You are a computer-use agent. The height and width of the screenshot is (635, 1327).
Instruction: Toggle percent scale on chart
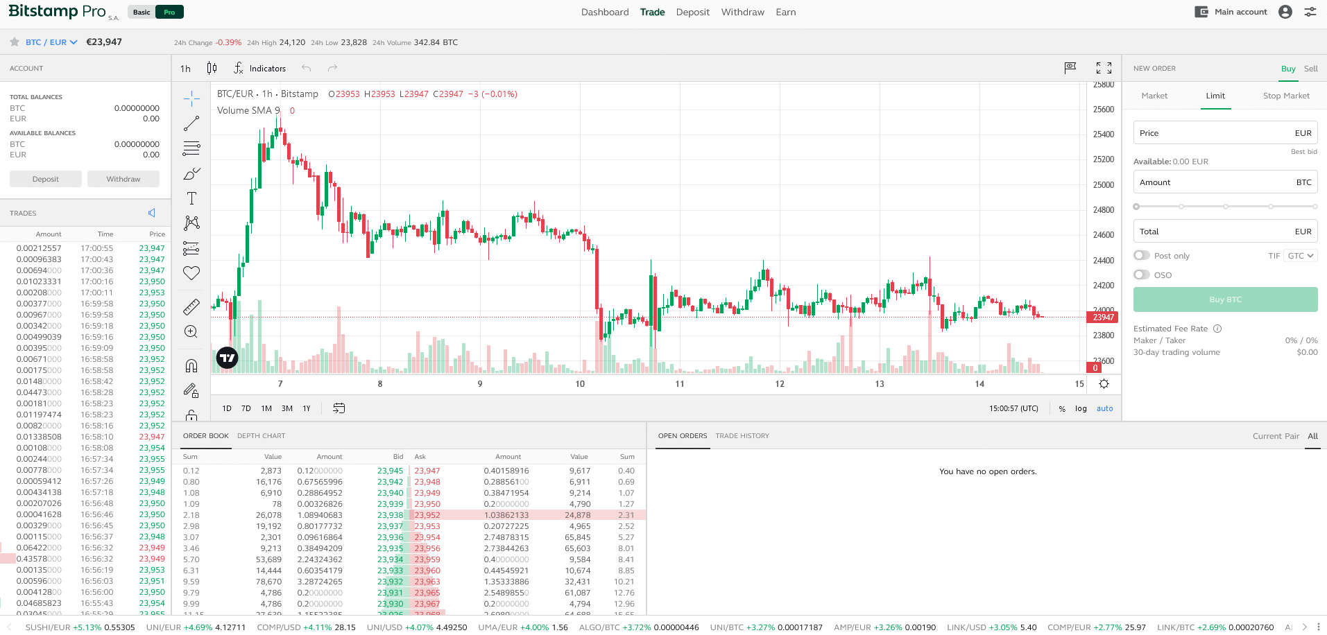(x=1062, y=409)
